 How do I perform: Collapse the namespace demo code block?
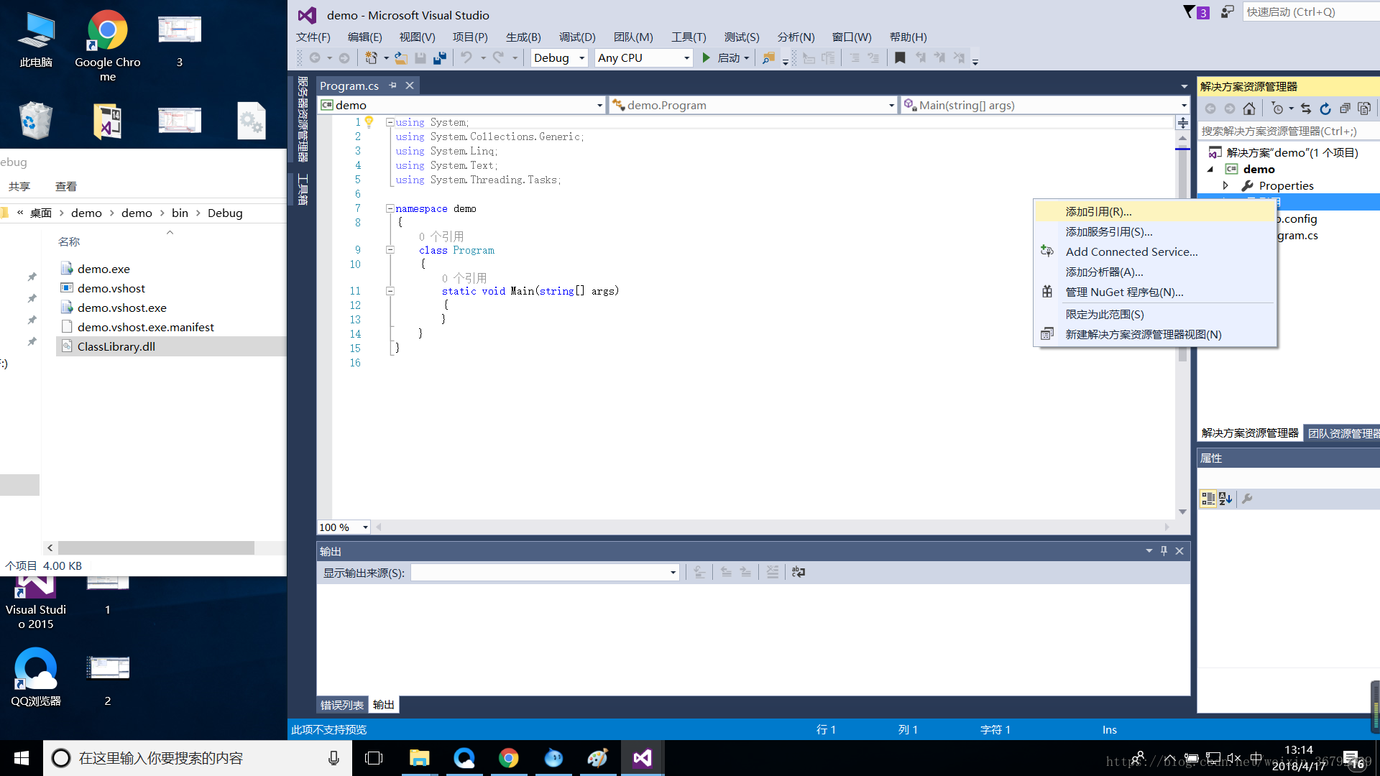click(x=390, y=208)
